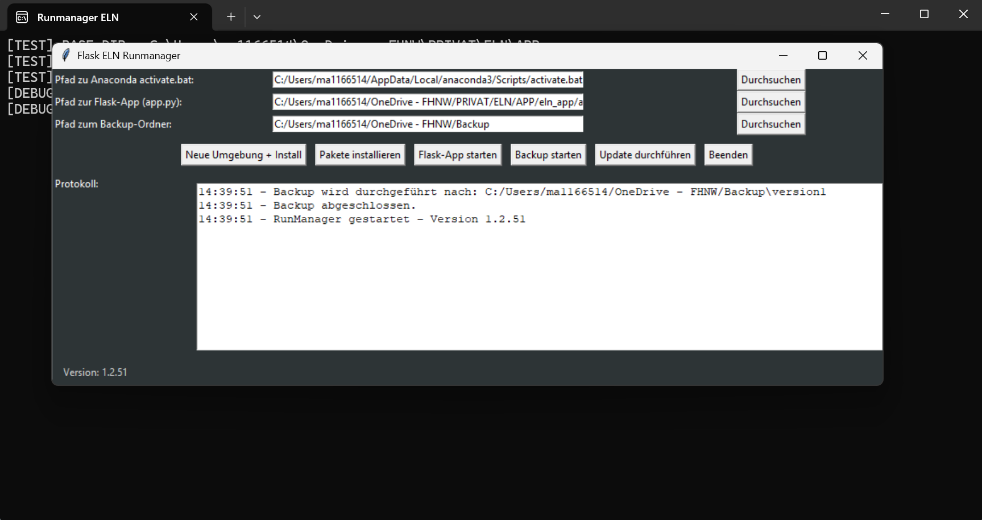Click the Version 1.2.51 label

click(95, 372)
